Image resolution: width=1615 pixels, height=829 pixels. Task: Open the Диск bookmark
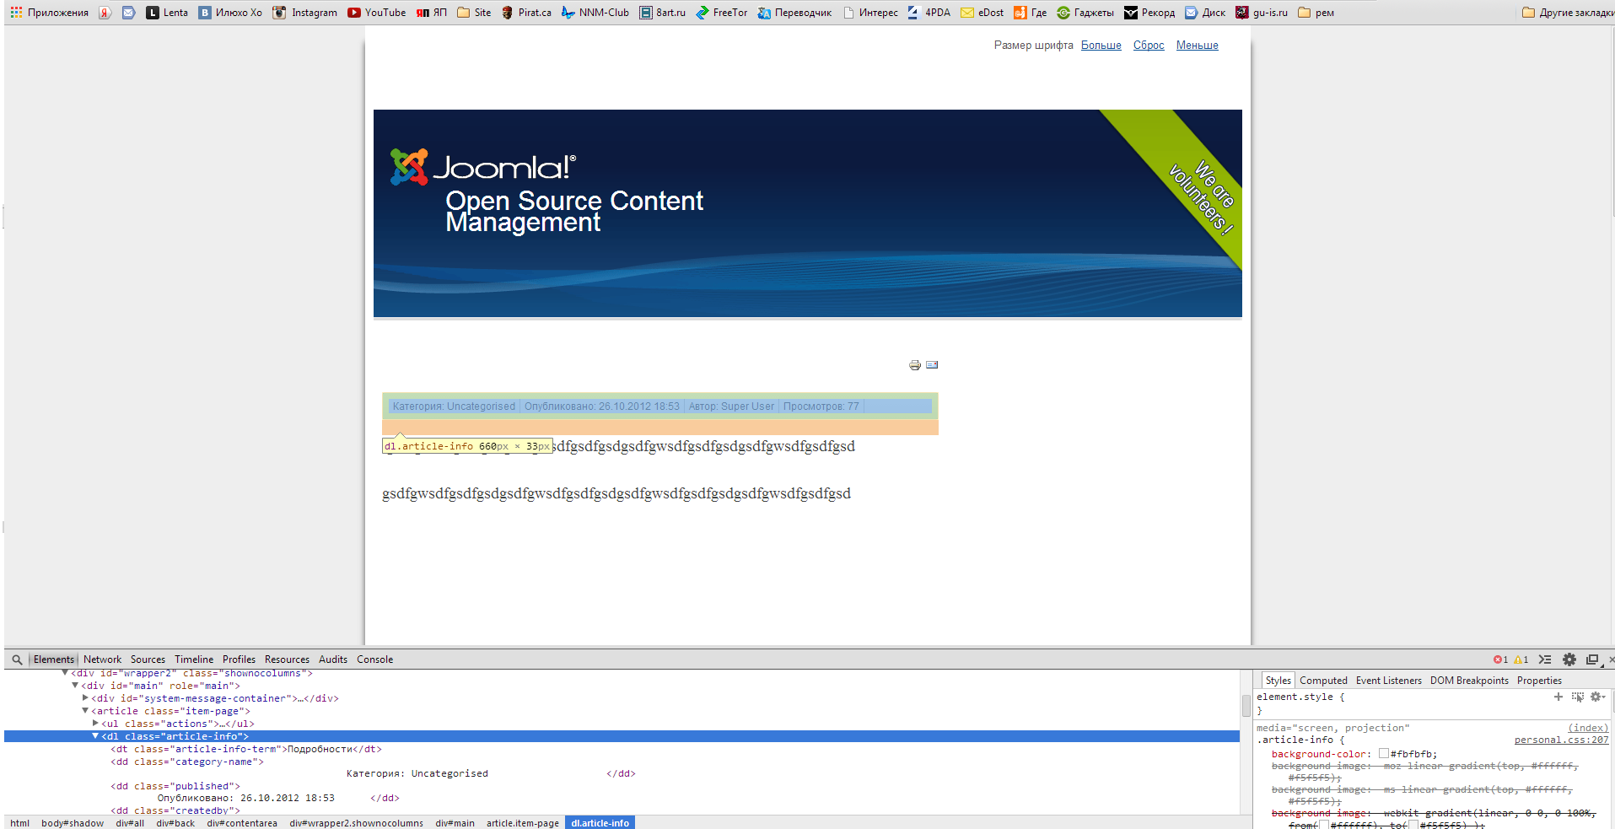pyautogui.click(x=1205, y=13)
